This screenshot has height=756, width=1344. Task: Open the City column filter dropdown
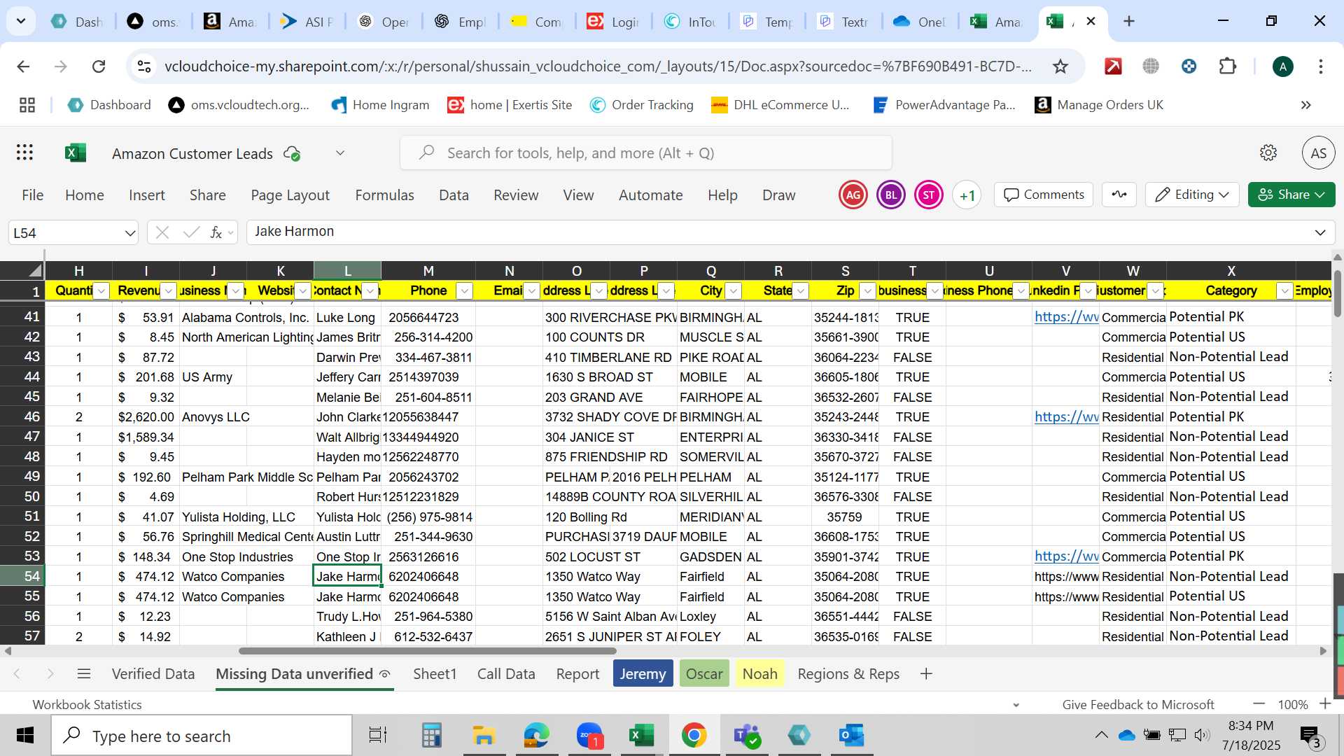tap(734, 291)
